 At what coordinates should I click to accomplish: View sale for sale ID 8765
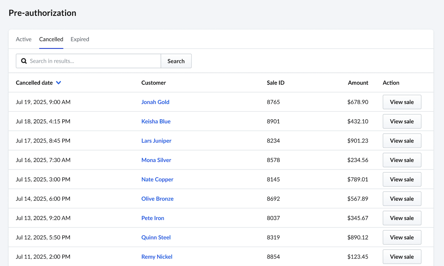[402, 102]
